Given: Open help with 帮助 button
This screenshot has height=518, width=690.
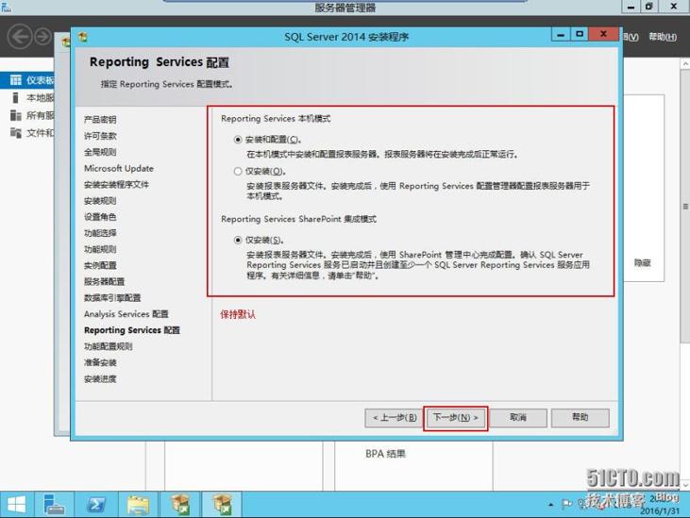Looking at the screenshot, I should pos(580,418).
